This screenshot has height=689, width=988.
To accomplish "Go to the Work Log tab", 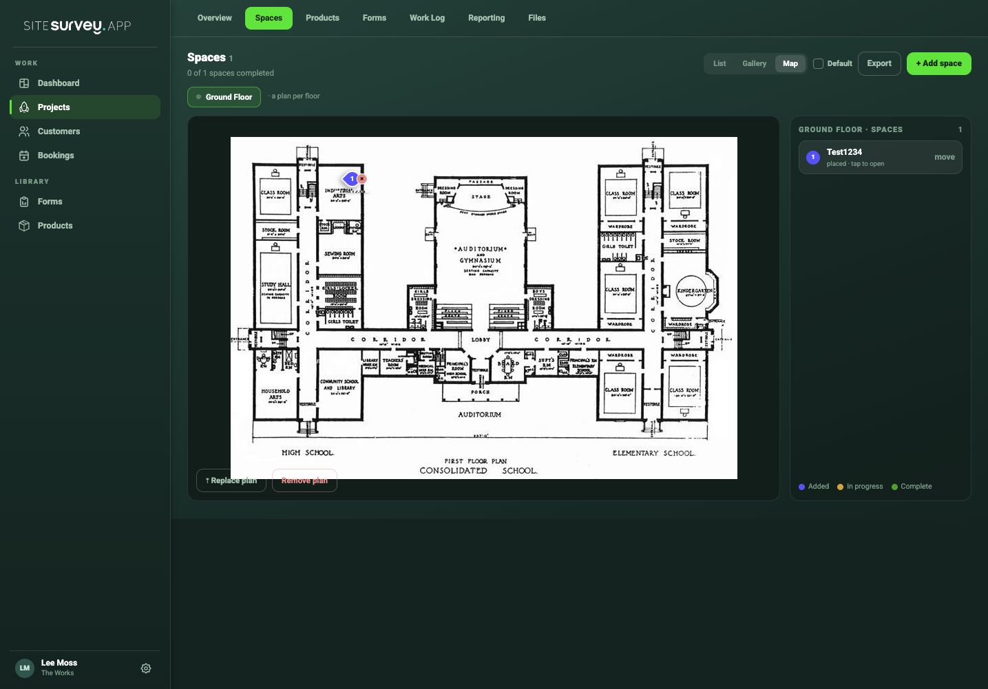I will tap(427, 18).
